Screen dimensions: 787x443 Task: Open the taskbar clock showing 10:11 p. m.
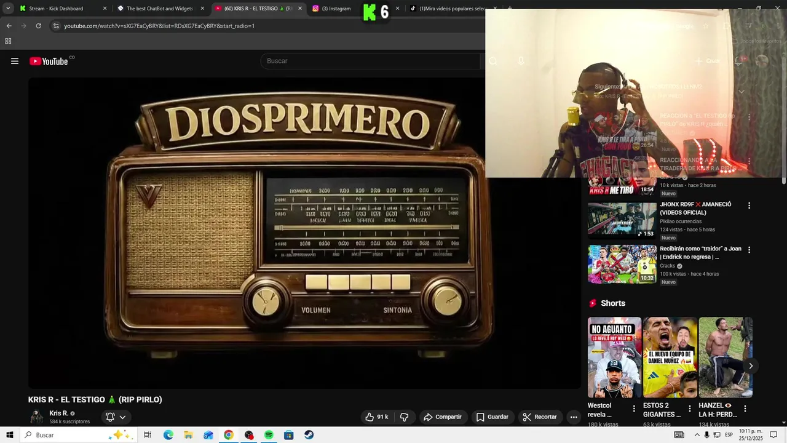coord(751,435)
